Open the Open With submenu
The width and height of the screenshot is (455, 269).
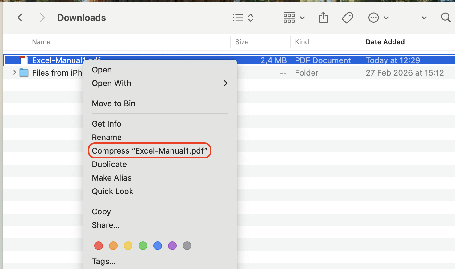coord(160,83)
